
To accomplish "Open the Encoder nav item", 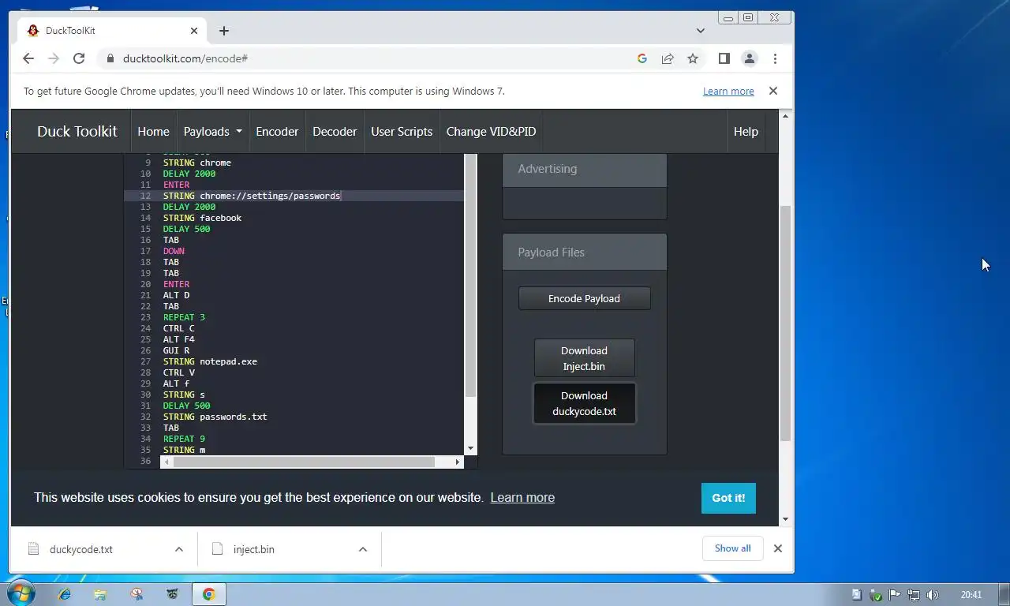I will coord(277,132).
